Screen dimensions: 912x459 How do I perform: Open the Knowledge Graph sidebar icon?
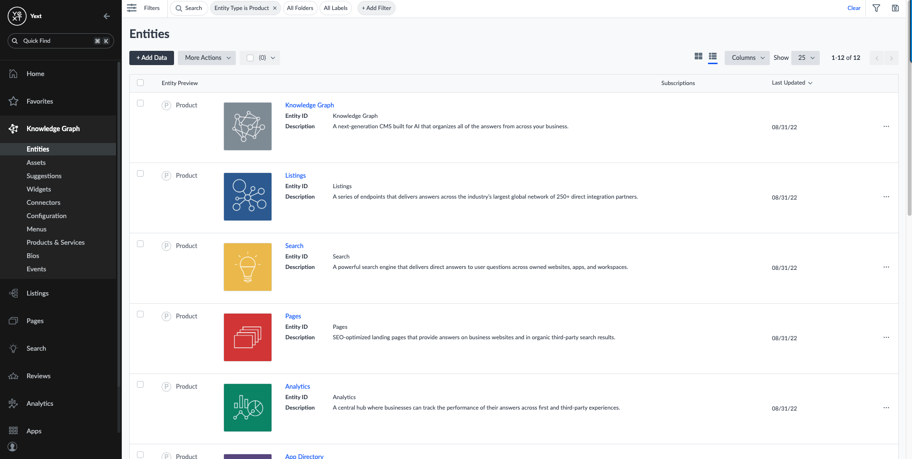[12, 128]
